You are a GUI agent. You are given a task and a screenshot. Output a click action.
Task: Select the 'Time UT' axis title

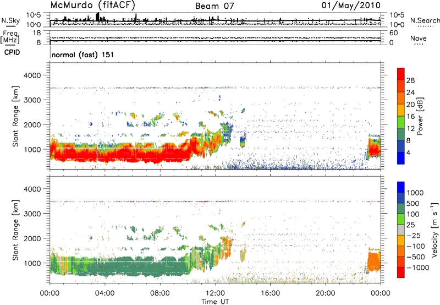215,302
